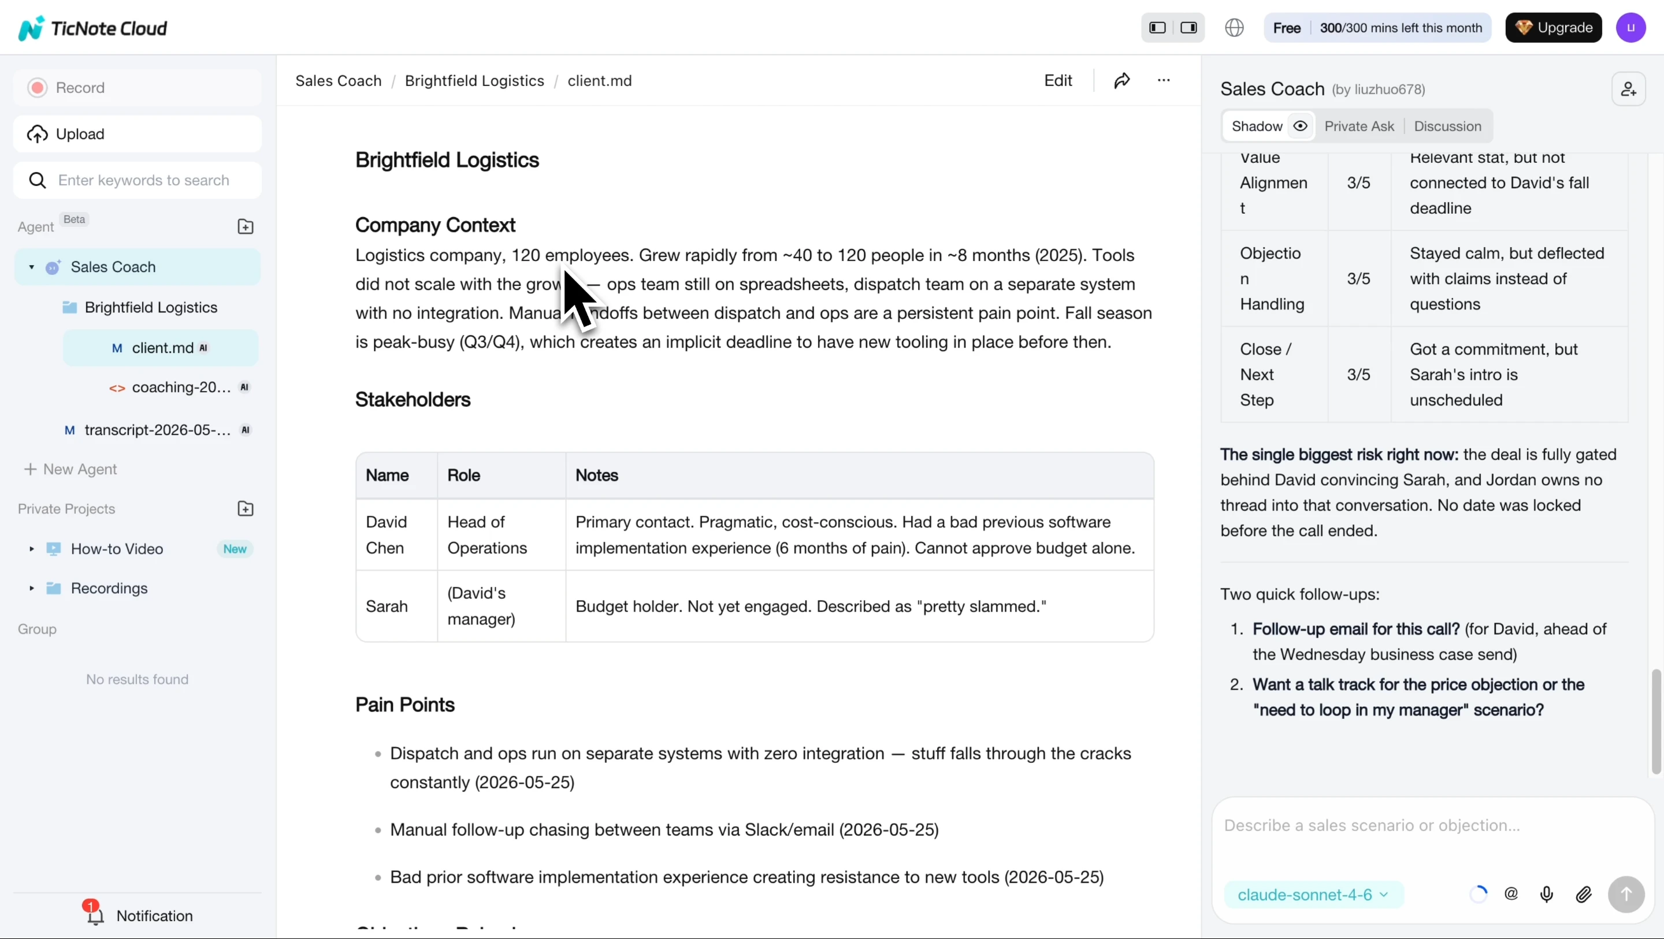Viewport: 1664px width, 939px height.
Task: Click the Edit button
Action: tap(1058, 80)
